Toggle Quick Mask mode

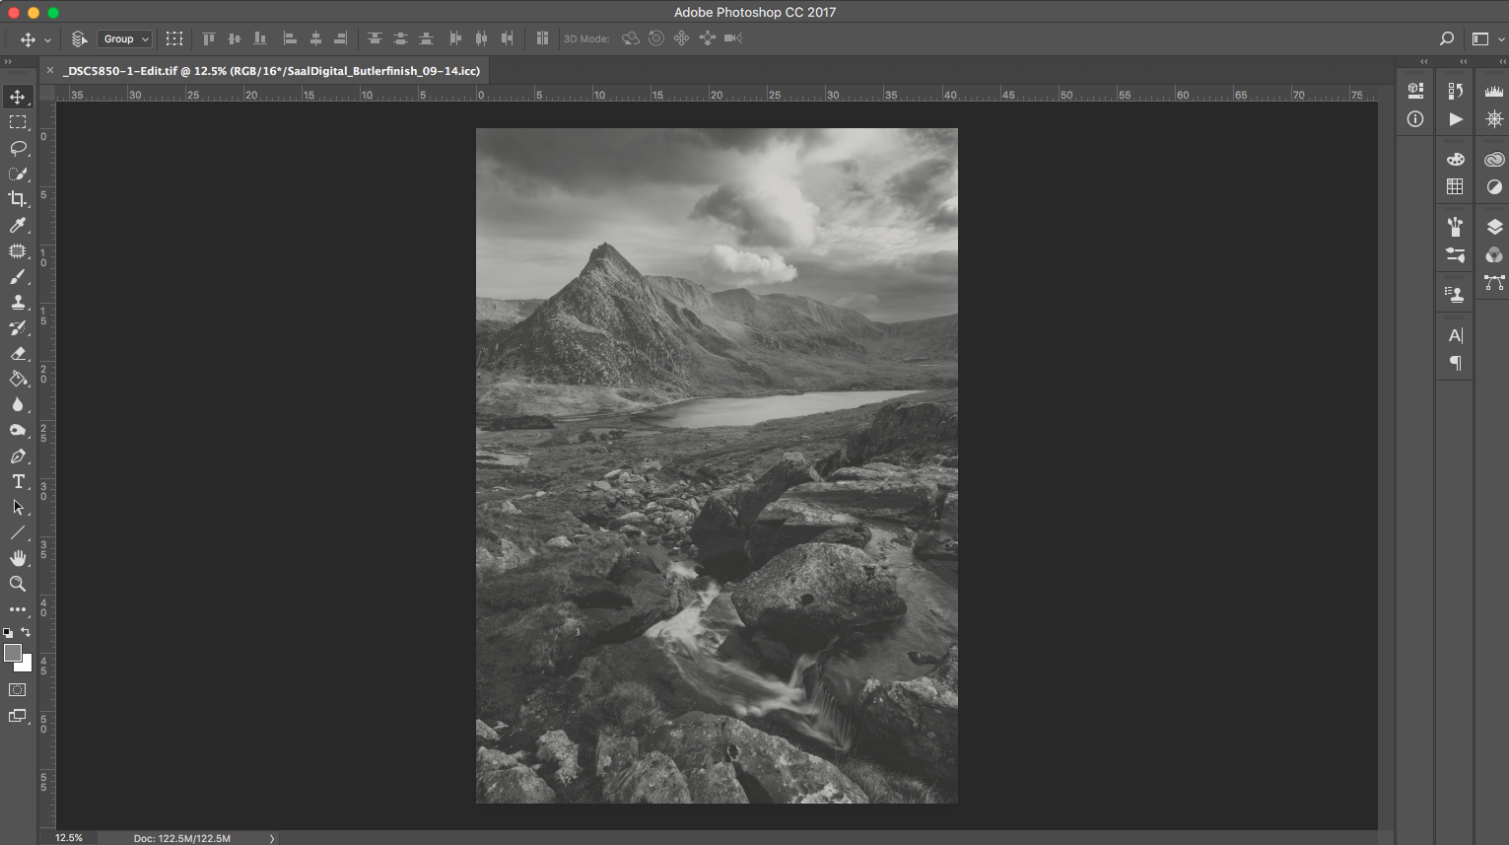[18, 690]
